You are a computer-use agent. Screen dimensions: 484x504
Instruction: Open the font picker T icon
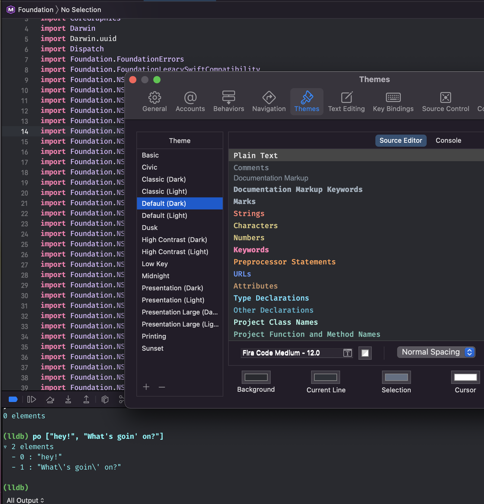point(348,353)
